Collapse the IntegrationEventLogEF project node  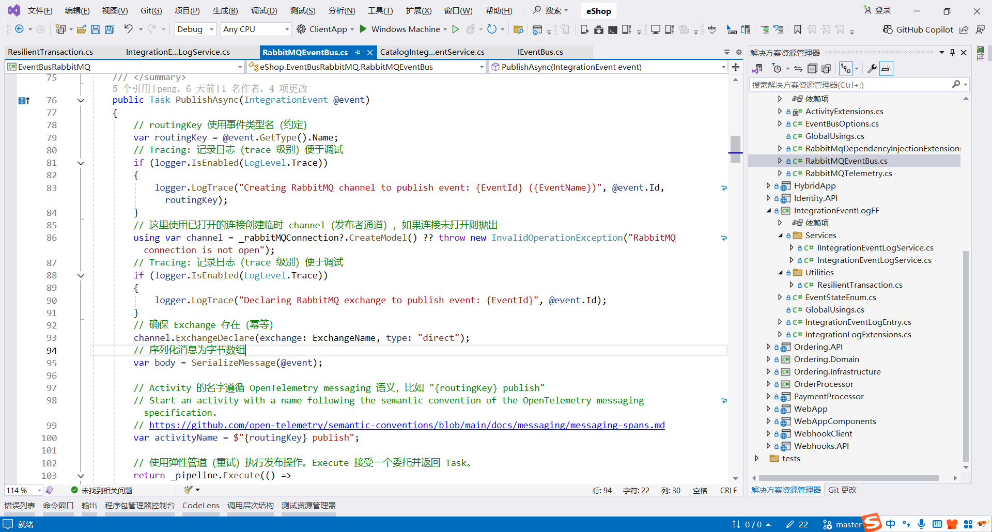click(x=769, y=211)
